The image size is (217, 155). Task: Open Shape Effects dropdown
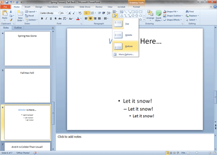click(x=172, y=20)
